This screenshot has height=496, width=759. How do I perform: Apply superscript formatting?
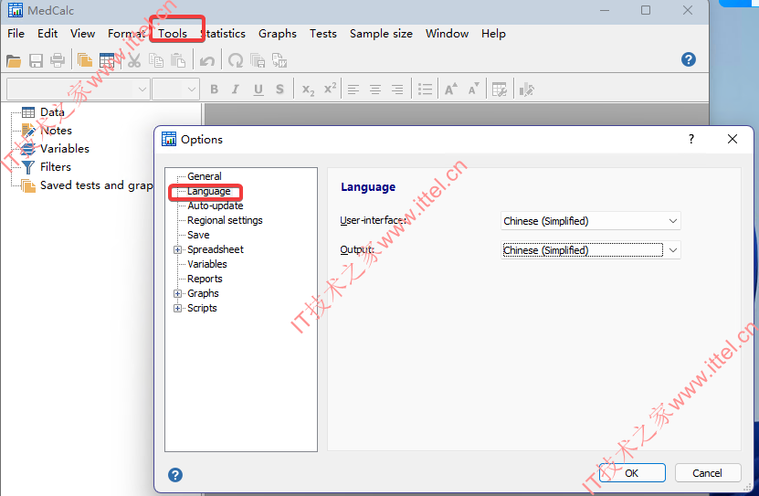[x=330, y=90]
